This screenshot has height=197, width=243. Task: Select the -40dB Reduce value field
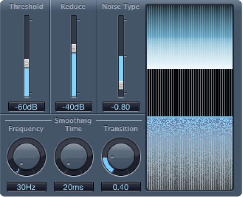[x=74, y=107]
